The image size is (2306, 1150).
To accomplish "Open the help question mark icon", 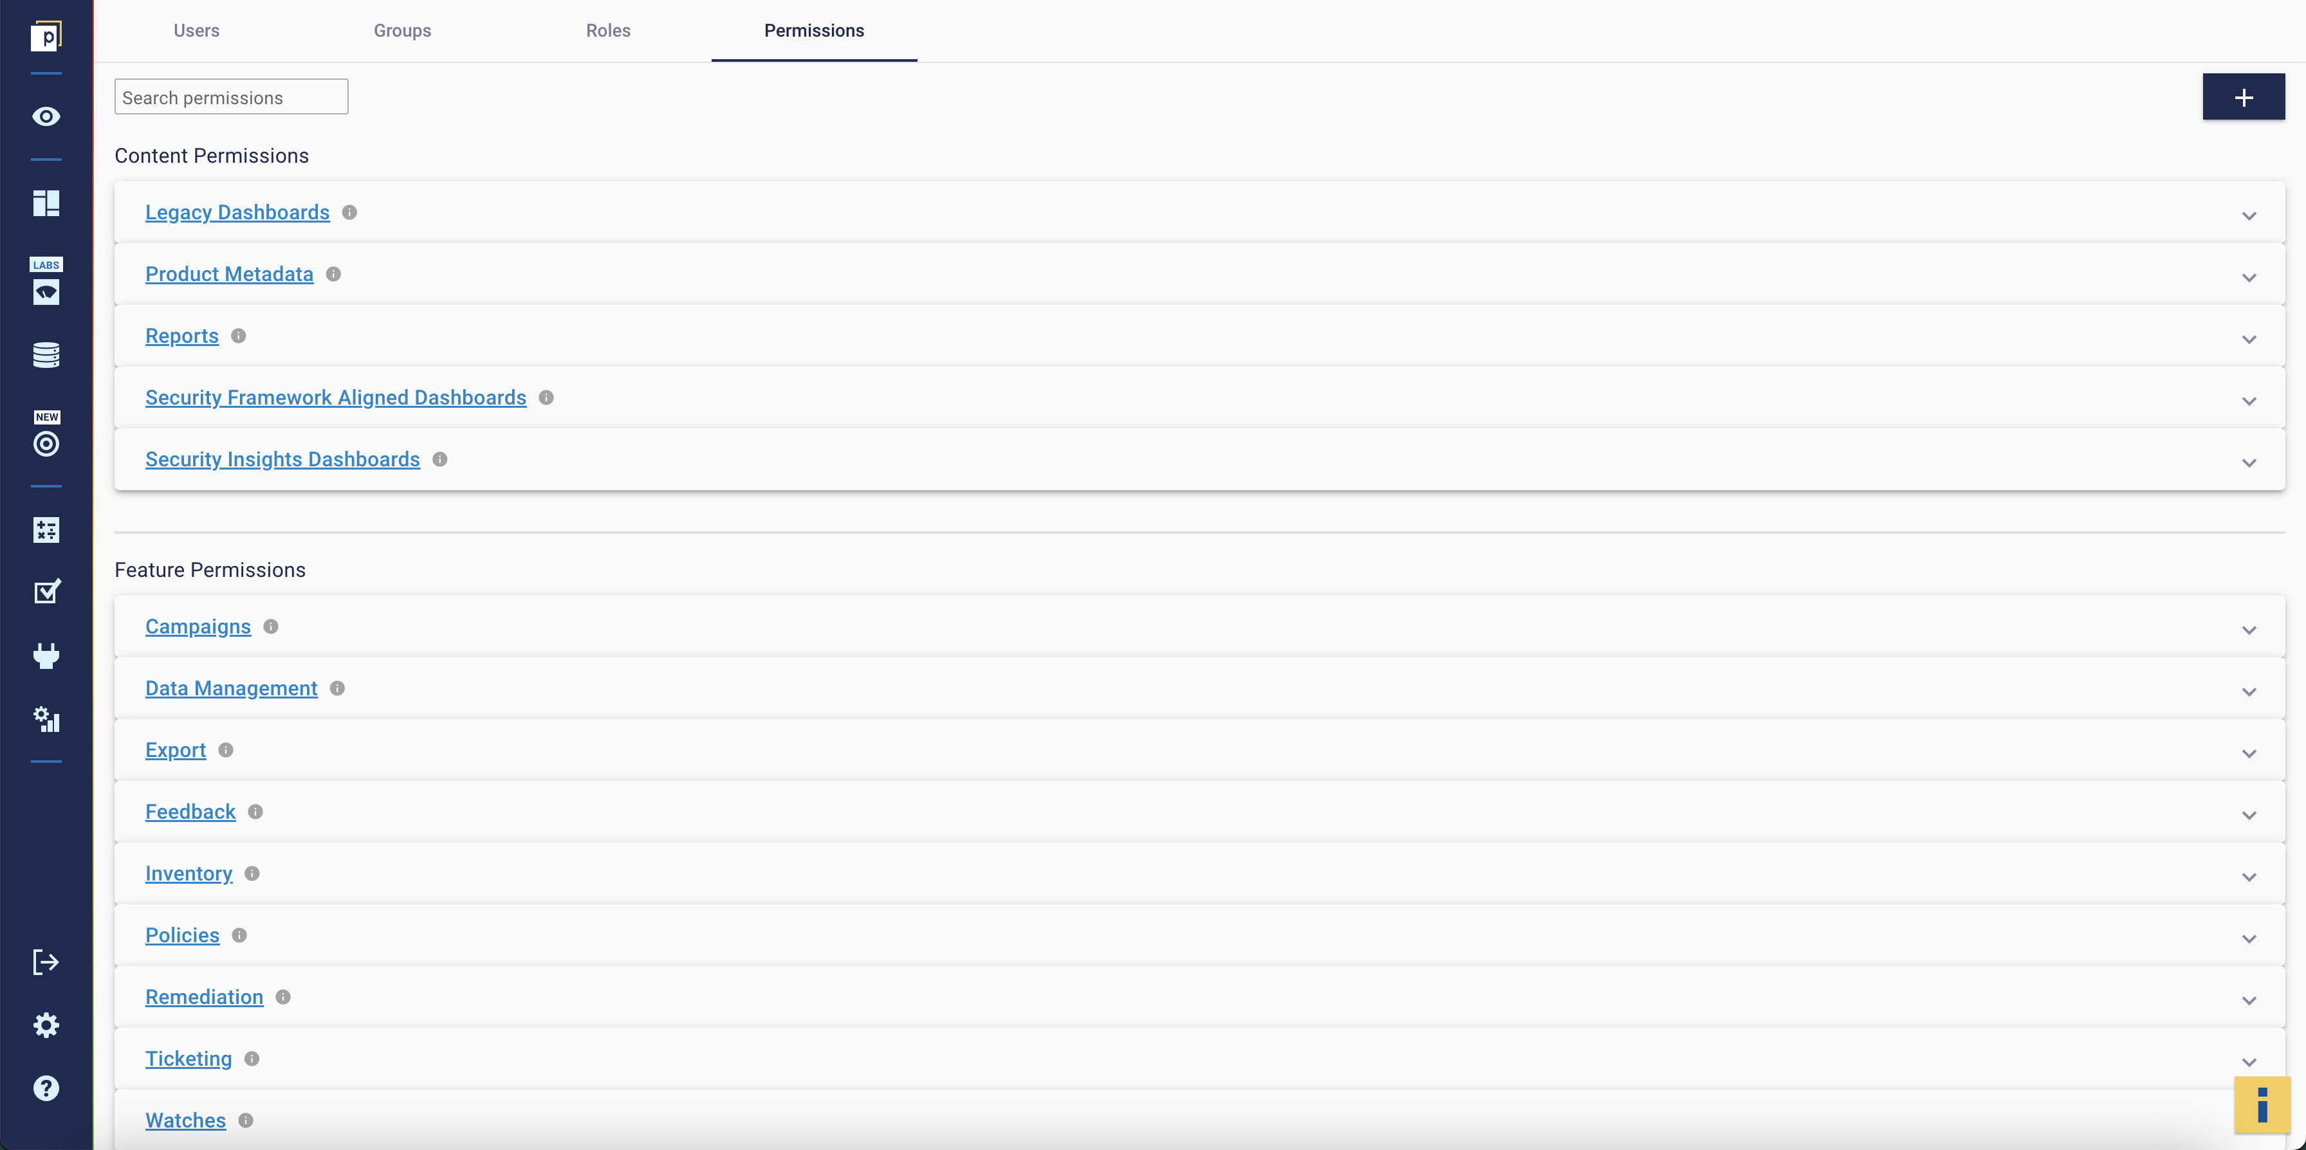I will pos(46,1088).
